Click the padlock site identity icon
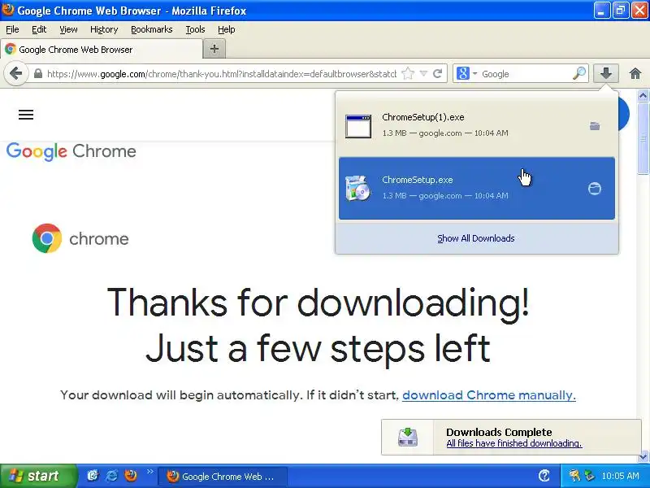 click(x=37, y=74)
